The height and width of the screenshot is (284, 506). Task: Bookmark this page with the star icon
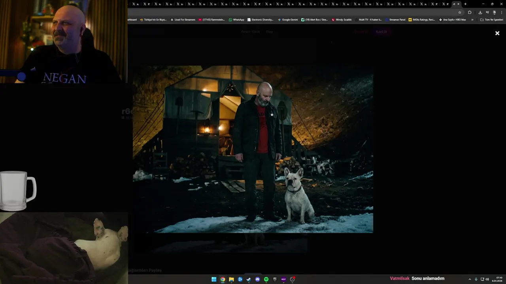coord(460,12)
